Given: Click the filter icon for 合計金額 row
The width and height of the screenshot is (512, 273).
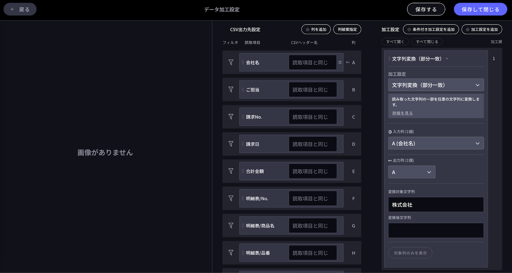Looking at the screenshot, I should (x=231, y=171).
